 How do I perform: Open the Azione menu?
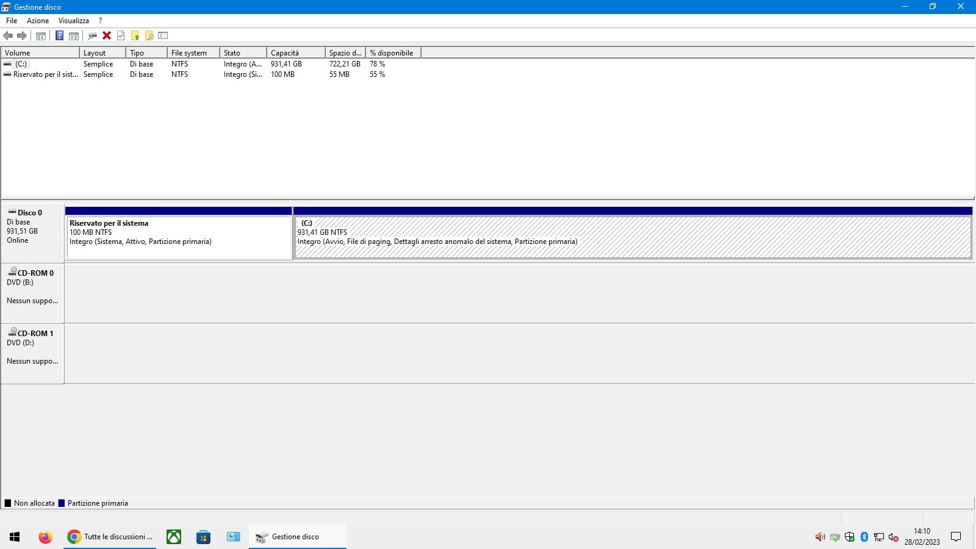coord(38,20)
